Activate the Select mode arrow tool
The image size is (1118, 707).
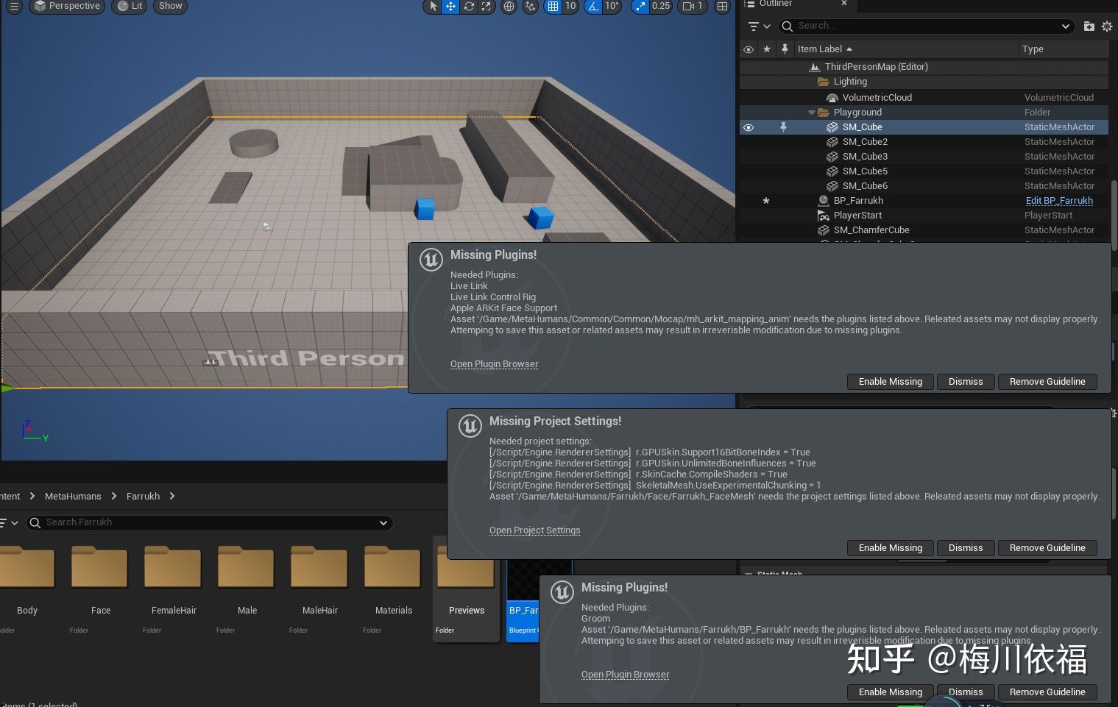[434, 6]
